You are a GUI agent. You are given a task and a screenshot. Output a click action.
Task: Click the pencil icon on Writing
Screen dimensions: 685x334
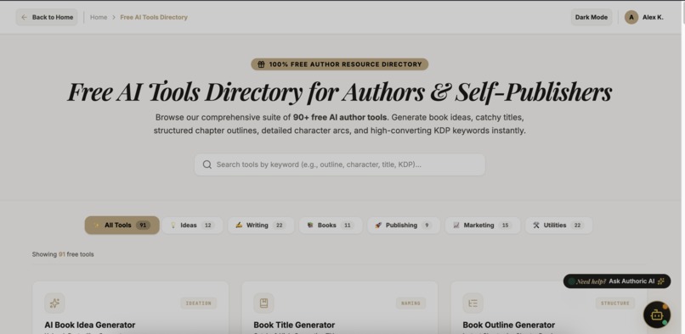point(239,225)
